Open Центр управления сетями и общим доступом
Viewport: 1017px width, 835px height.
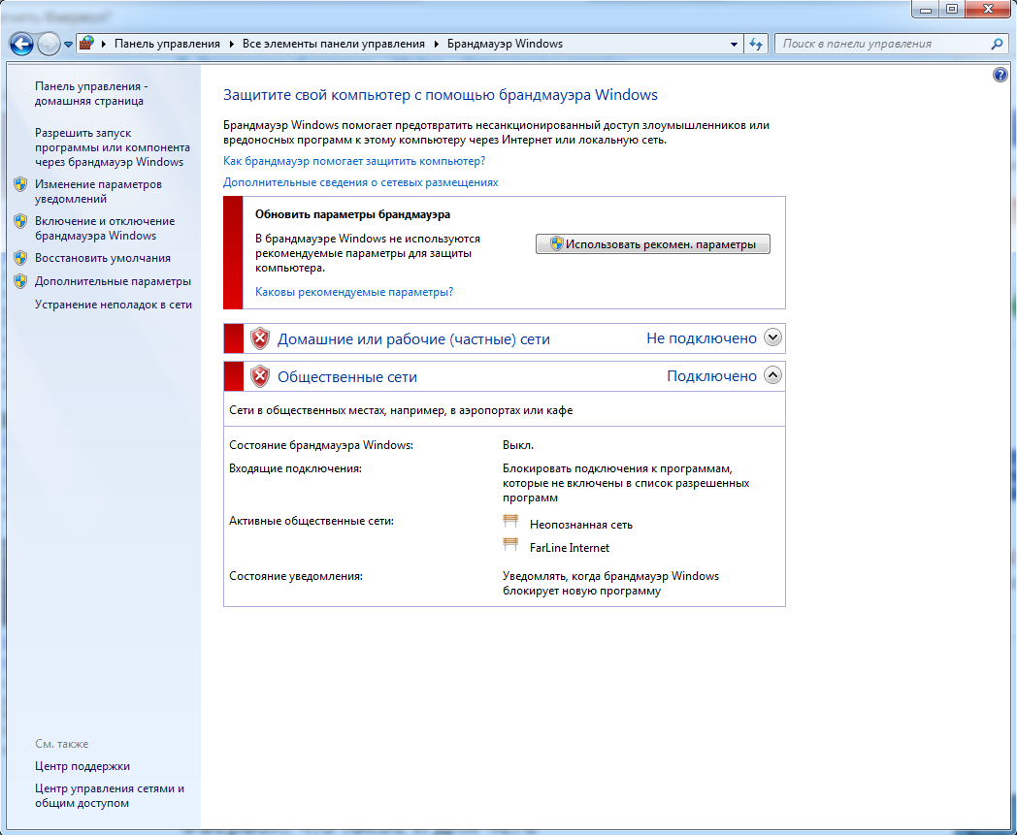tap(110, 796)
